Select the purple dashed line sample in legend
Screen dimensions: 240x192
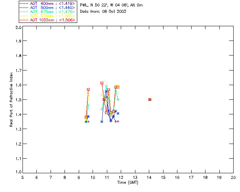24,3
